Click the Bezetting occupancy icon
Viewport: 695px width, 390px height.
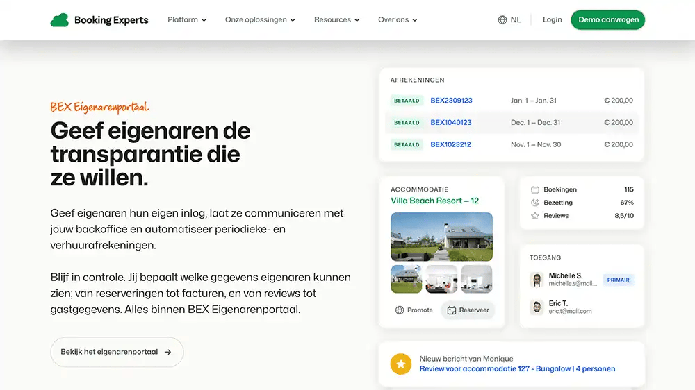535,203
